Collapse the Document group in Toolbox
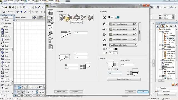The image size is (178, 100). [2, 79]
